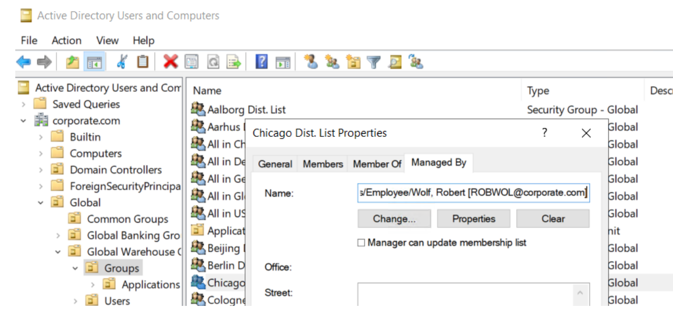673x328 pixels.
Task: Open the File menu
Action: point(29,41)
